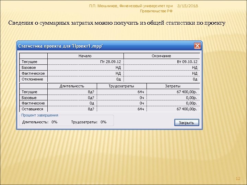The height and width of the screenshot is (185, 247).
Task: Click the Трудозатраты column header
Action: click(121, 86)
